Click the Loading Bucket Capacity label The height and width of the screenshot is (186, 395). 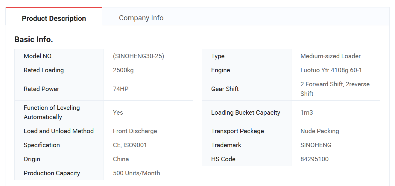click(245, 113)
